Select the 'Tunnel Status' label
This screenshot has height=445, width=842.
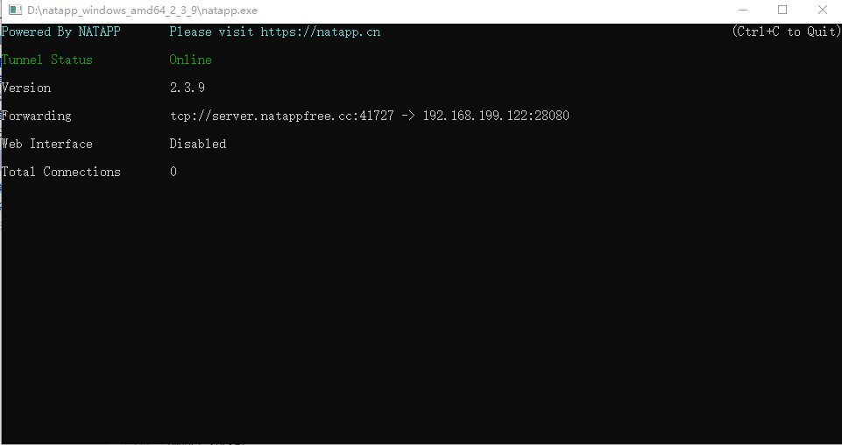[46, 60]
